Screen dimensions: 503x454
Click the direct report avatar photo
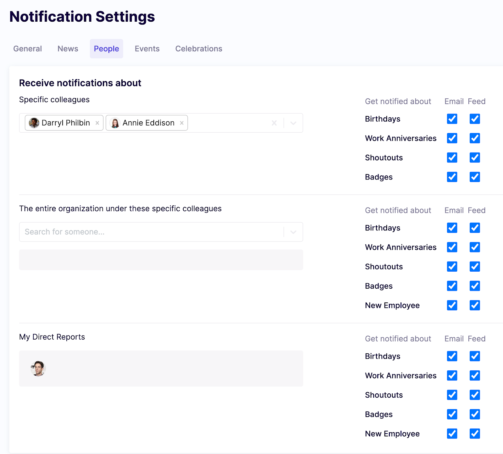(38, 368)
